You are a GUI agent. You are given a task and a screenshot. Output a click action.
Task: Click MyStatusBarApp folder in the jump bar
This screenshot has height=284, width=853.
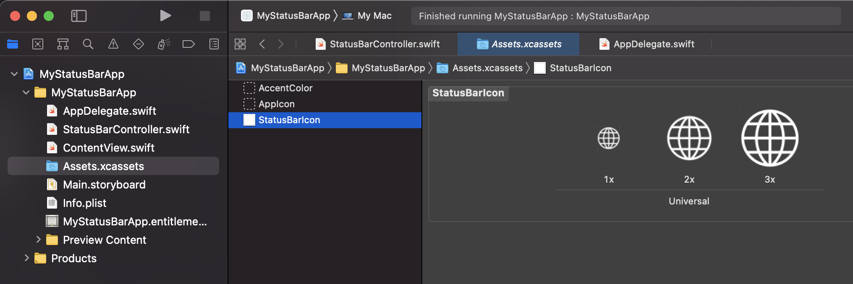(x=381, y=68)
